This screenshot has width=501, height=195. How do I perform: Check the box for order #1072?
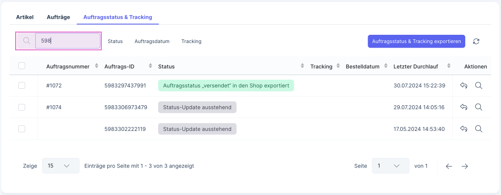[x=22, y=86]
